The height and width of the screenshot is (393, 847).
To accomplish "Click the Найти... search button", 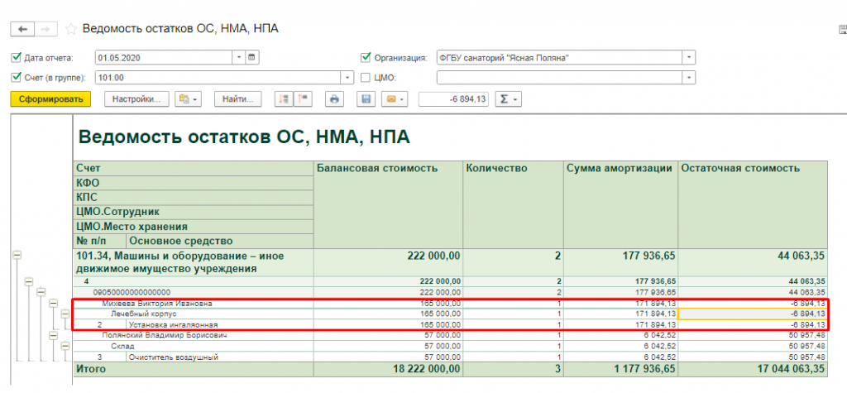I will (237, 99).
